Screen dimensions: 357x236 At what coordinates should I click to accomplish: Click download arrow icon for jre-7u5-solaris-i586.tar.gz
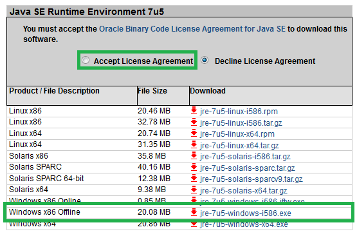pyautogui.click(x=194, y=156)
